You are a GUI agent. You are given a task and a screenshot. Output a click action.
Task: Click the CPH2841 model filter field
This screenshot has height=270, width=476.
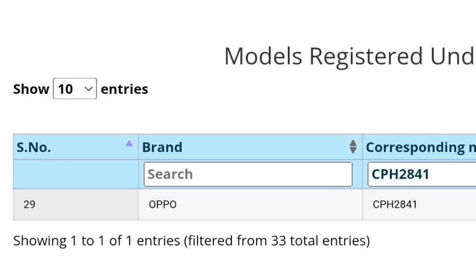[x=418, y=174]
